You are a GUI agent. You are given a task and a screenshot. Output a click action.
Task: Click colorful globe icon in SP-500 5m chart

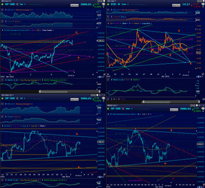pyautogui.click(x=103, y=4)
